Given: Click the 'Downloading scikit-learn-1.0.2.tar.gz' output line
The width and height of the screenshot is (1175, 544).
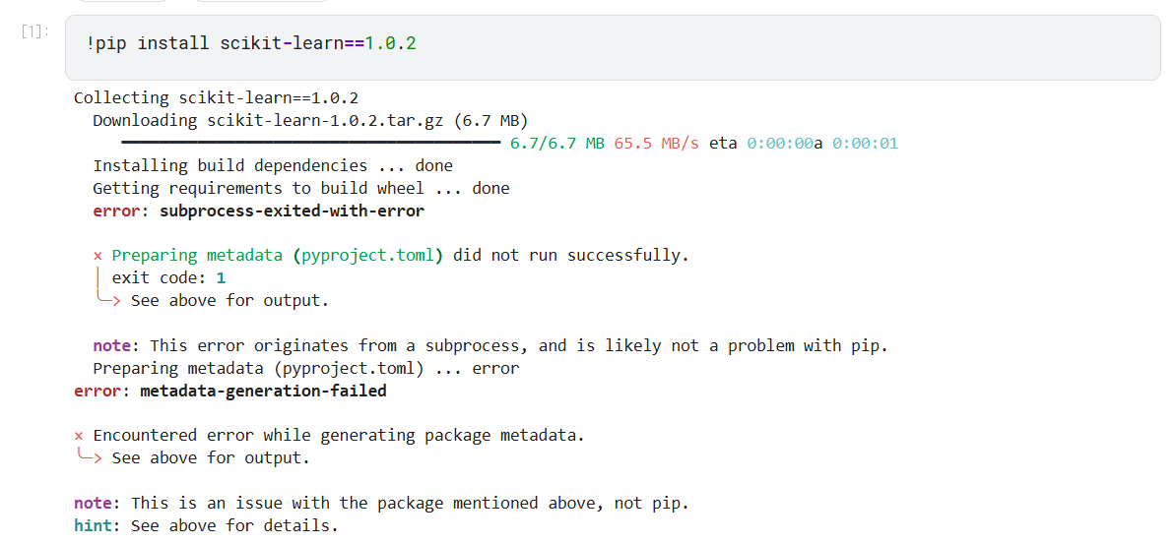Looking at the screenshot, I should [310, 121].
